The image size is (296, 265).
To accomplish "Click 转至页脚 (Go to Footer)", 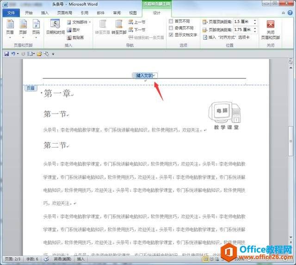I will tap(119, 27).
